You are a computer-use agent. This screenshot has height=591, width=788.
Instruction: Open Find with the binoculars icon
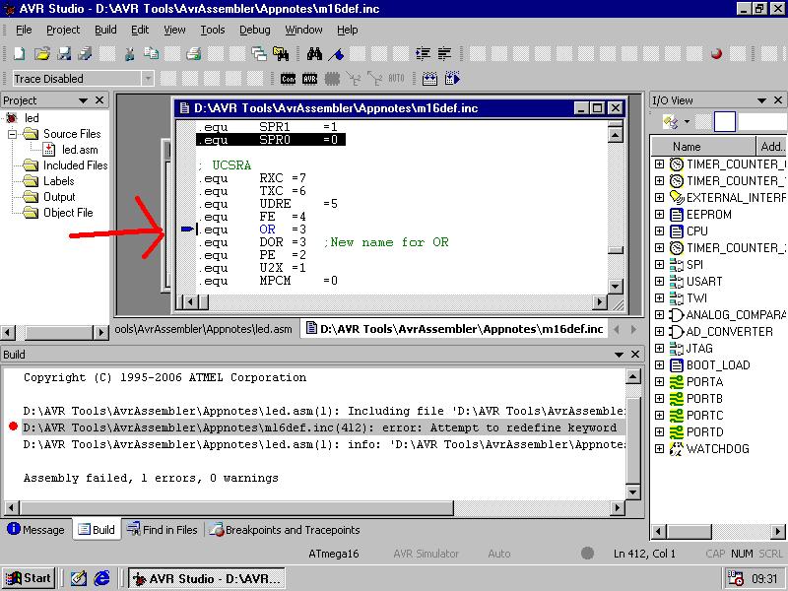(x=314, y=53)
